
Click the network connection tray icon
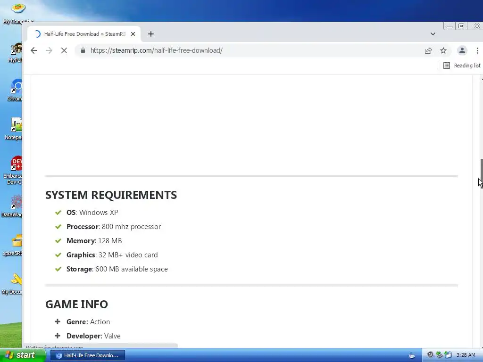[x=439, y=355]
